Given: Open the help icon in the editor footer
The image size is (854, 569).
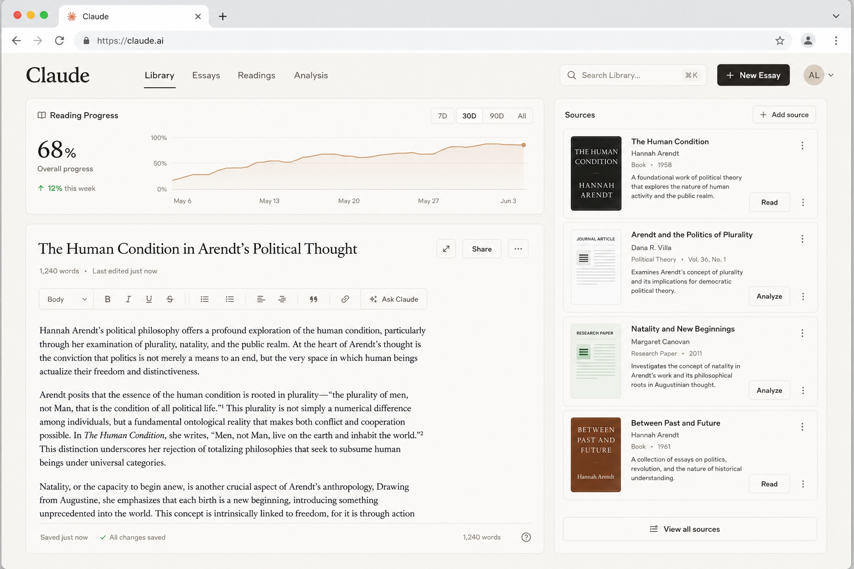Looking at the screenshot, I should tap(526, 537).
